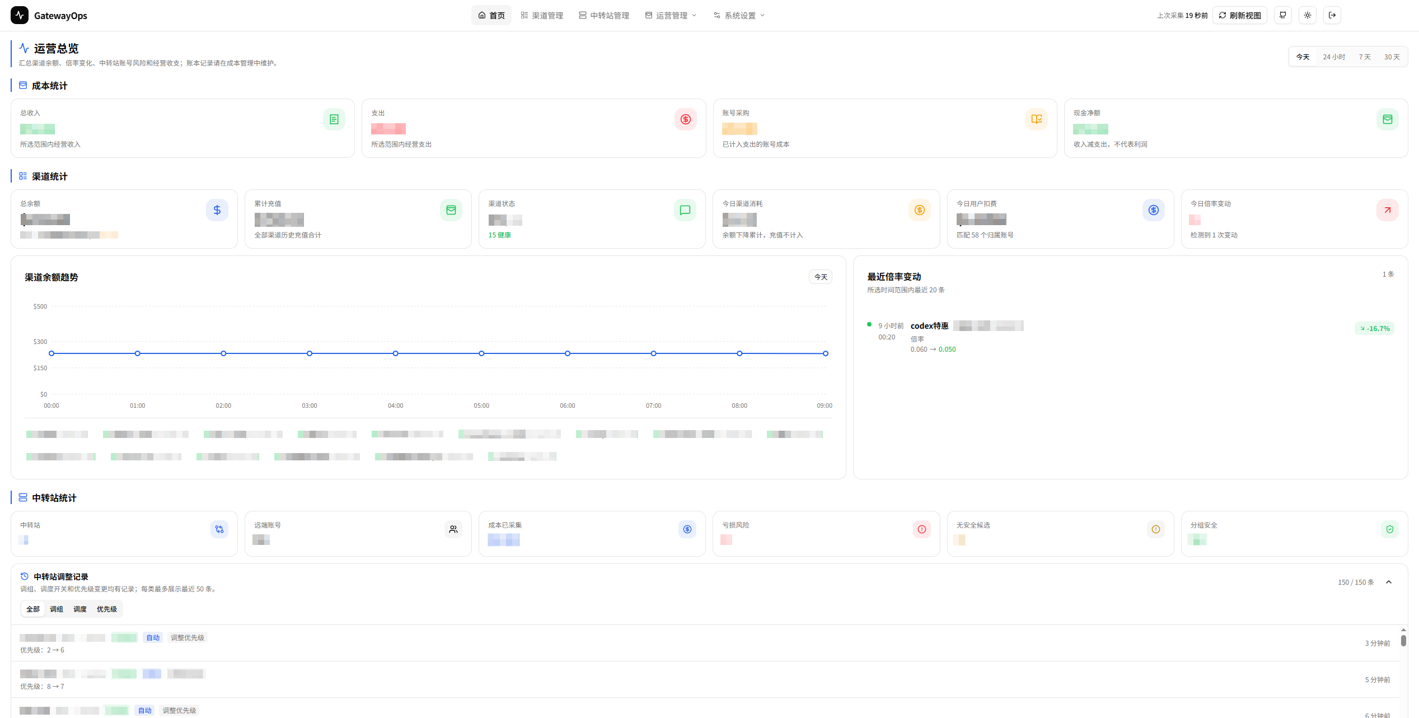Image resolution: width=1419 pixels, height=718 pixels.
Task: Click the logout icon in header
Action: (1332, 15)
